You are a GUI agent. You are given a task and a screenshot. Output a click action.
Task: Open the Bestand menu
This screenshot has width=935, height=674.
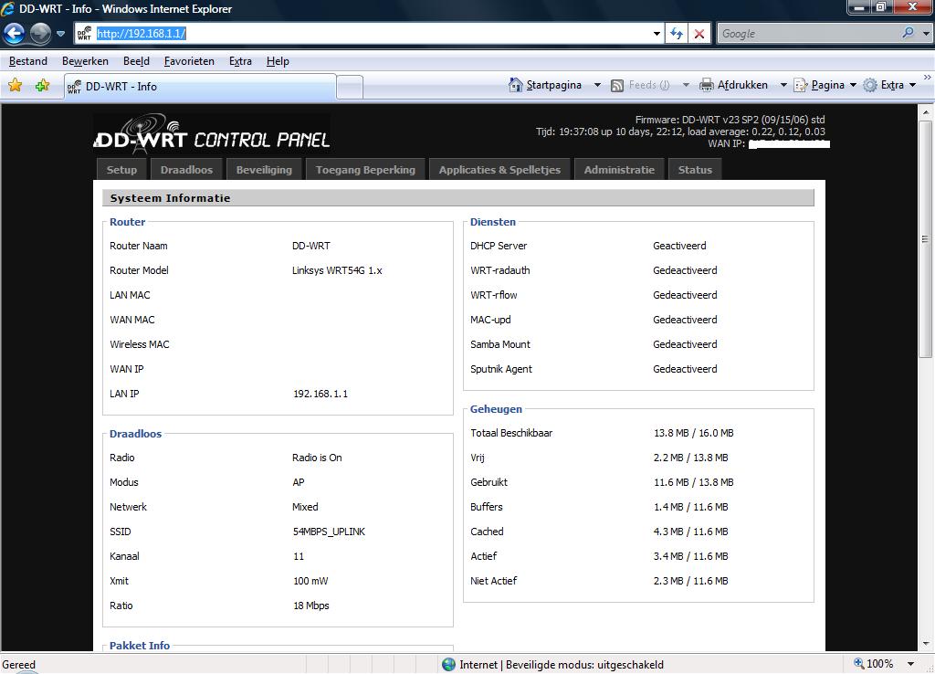(28, 61)
